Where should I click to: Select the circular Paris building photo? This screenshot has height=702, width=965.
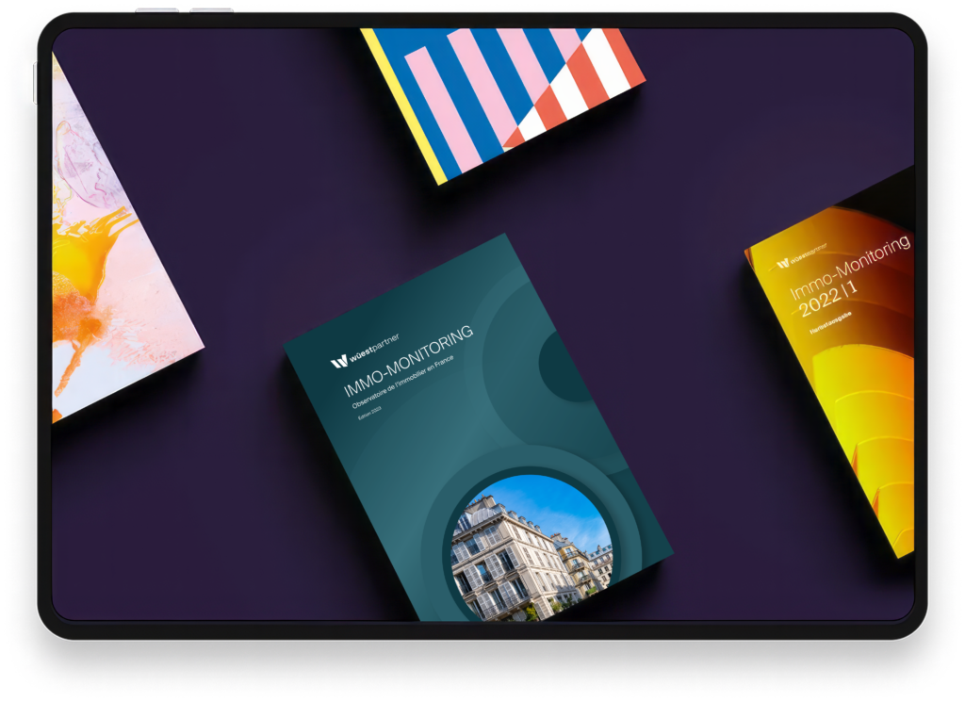pyautogui.click(x=532, y=547)
